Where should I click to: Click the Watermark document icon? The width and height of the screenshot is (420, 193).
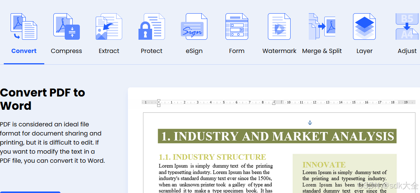(x=279, y=26)
